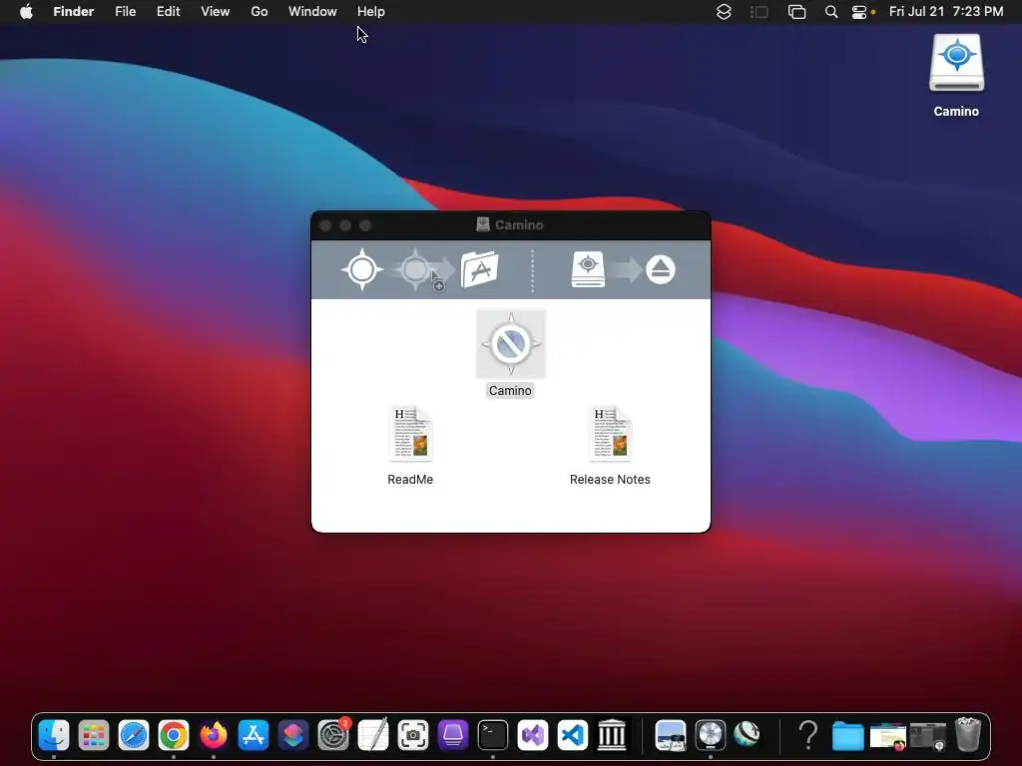Launch Terminal from the Dock

click(493, 735)
